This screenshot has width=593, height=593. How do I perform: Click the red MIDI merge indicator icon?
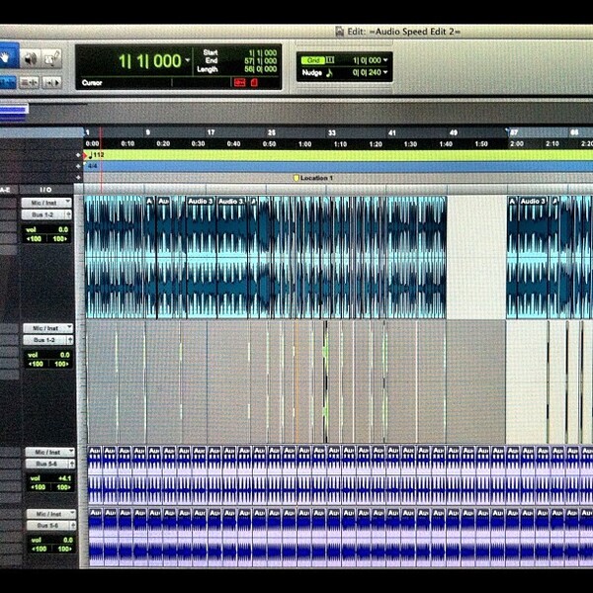point(254,82)
